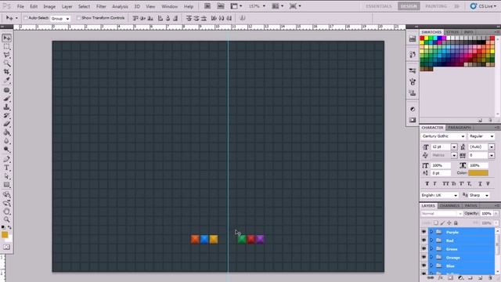Open the Sharp anti-aliasing dropdown
This screenshot has width=501, height=282.
(x=478, y=195)
